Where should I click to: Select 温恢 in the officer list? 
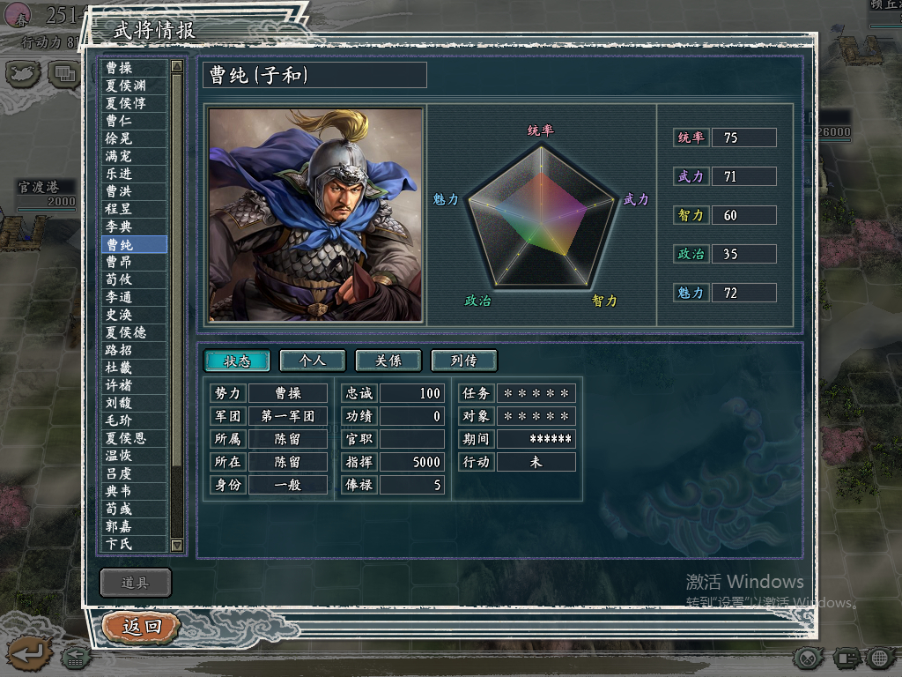pyautogui.click(x=134, y=456)
